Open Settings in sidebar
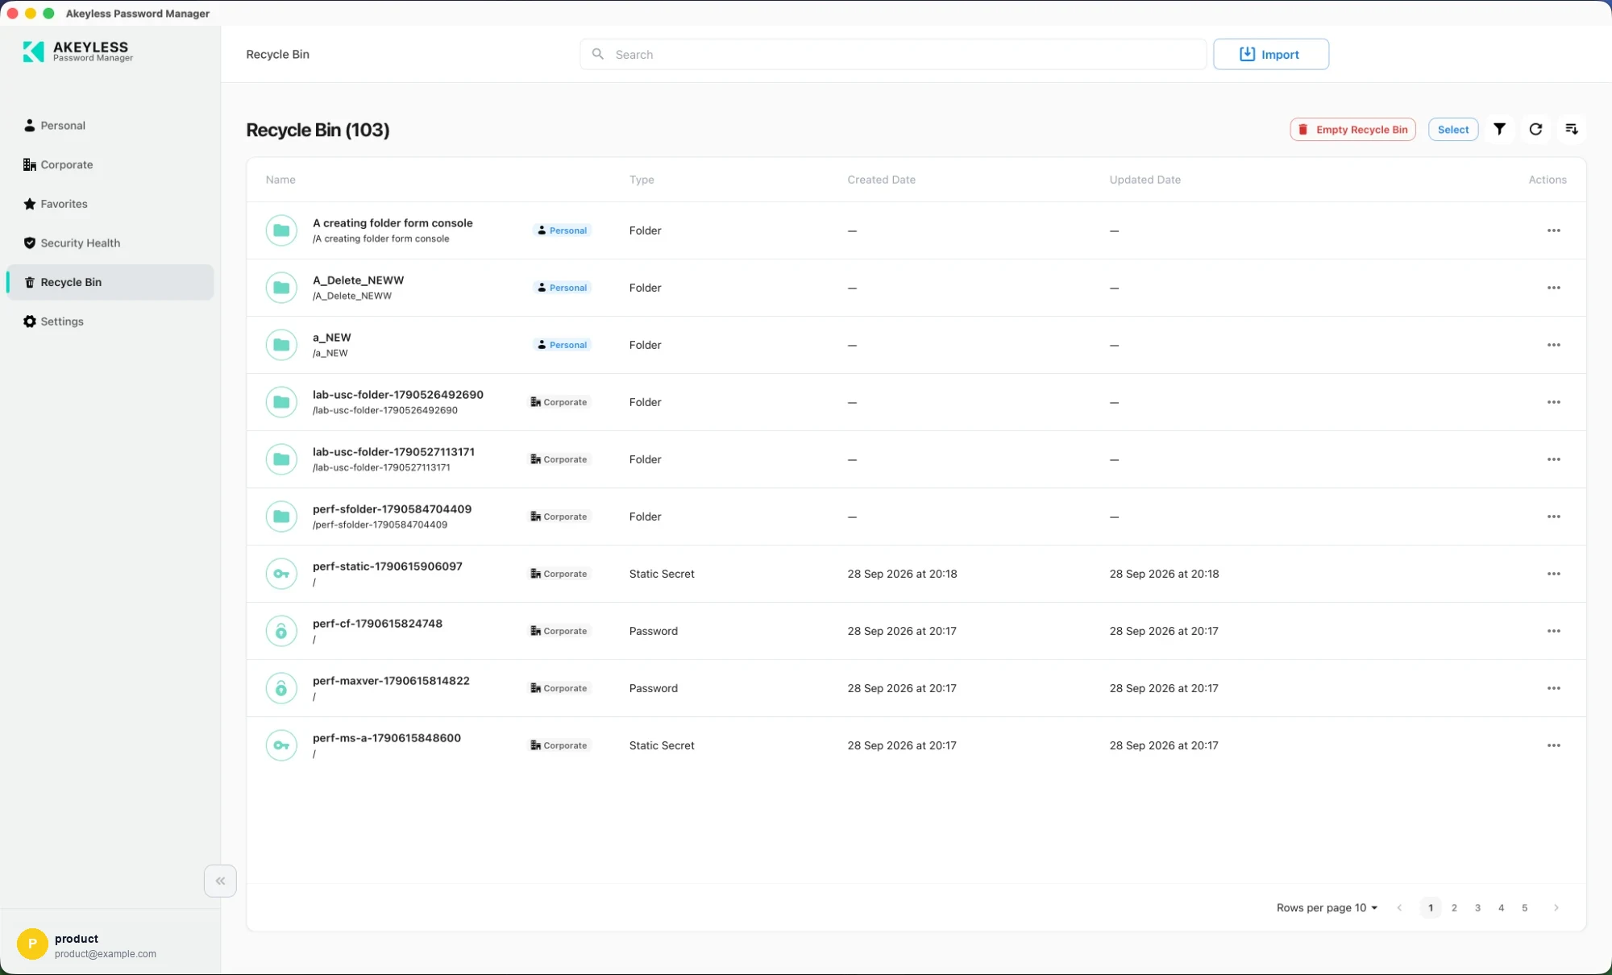Screen dimensions: 1612x975 click(110, 322)
